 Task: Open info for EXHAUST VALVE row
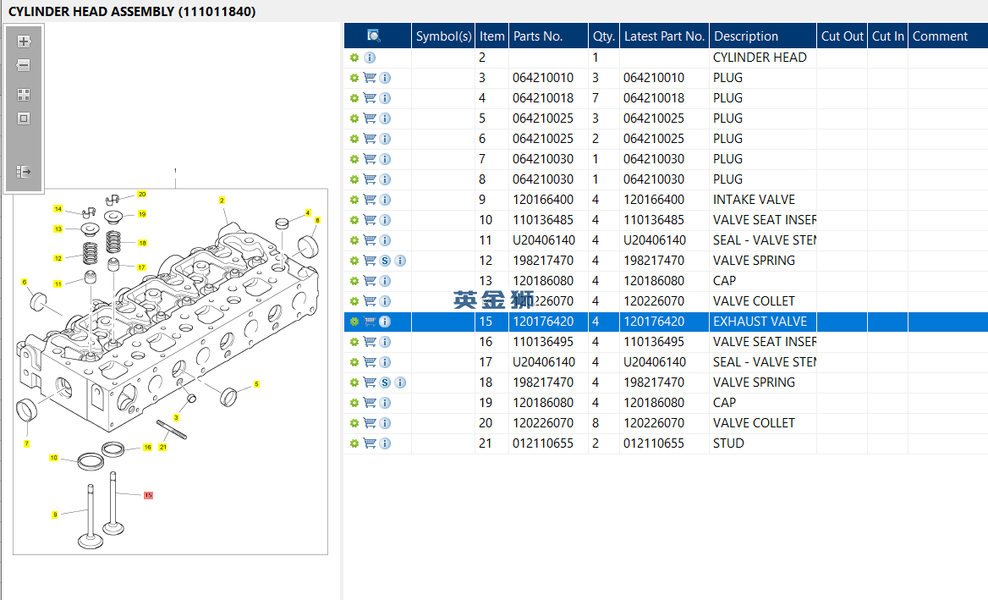click(x=385, y=322)
